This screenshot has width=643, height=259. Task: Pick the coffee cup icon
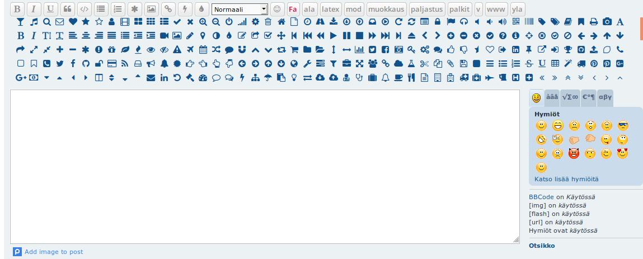(398, 77)
